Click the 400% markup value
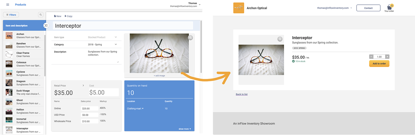This screenshot has width=415, height=135. tap(103, 108)
